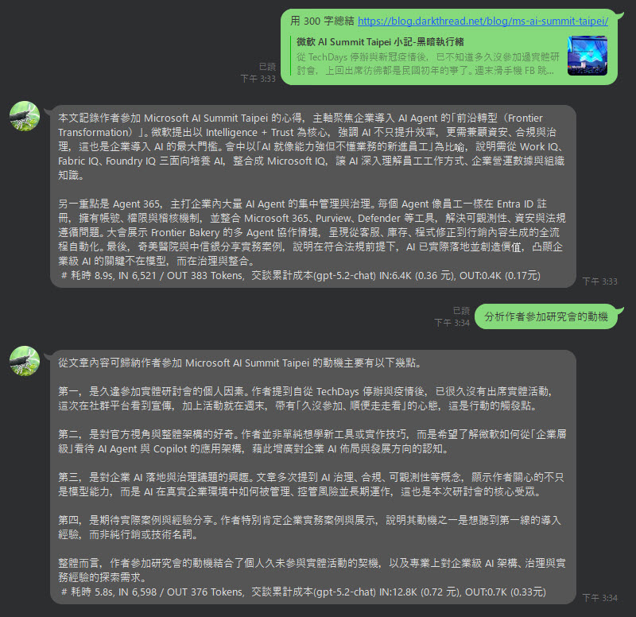Open the blog.darkthread.net summit article hyperlink
This screenshot has height=617, width=636.
483,21
